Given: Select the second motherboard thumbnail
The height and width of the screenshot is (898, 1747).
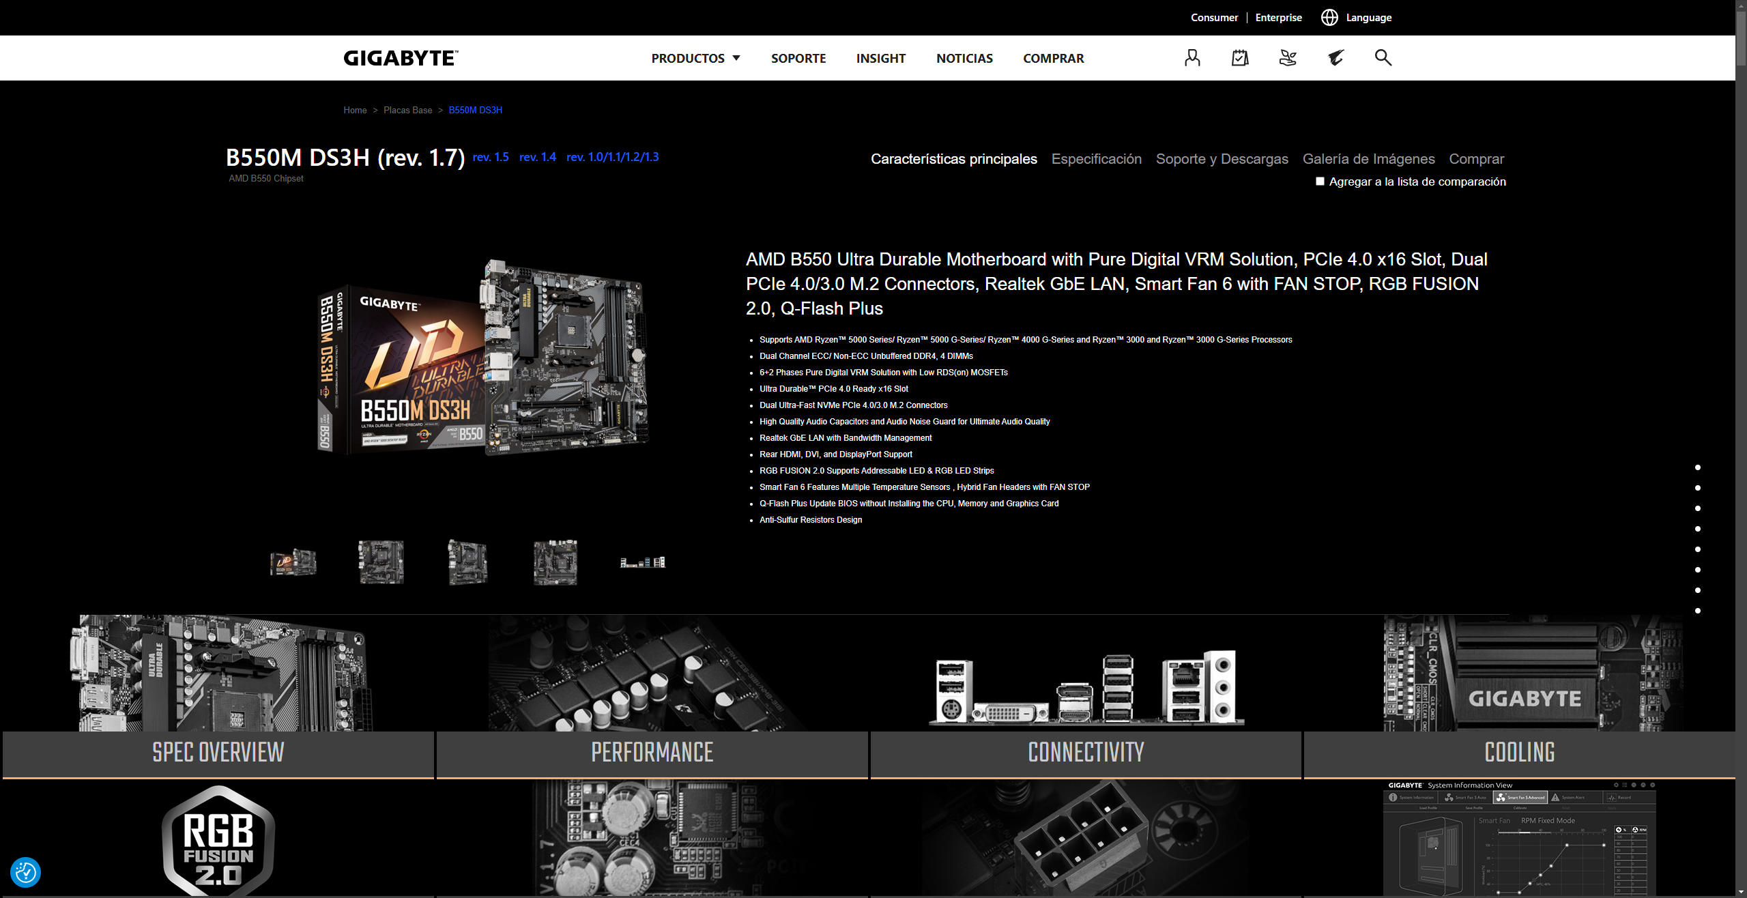Looking at the screenshot, I should (381, 562).
